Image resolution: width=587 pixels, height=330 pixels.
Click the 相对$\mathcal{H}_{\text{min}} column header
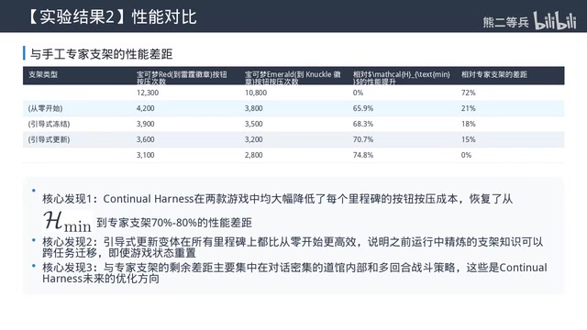pyautogui.click(x=402, y=77)
